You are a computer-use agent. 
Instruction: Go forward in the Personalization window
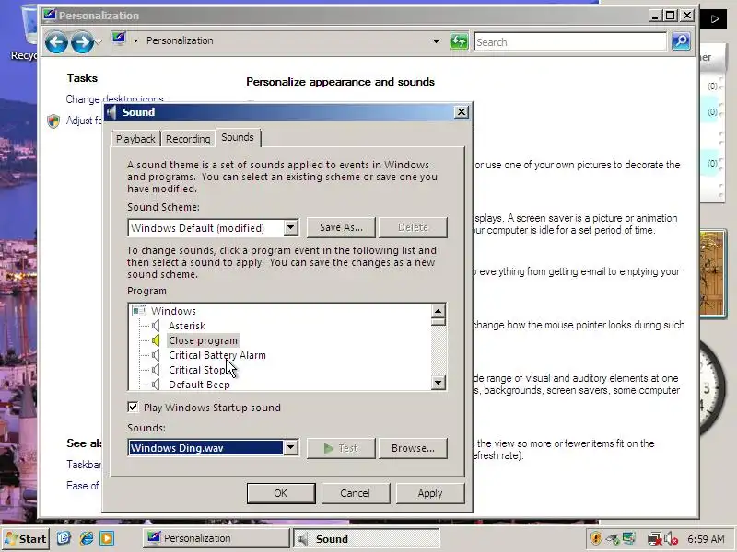point(82,42)
